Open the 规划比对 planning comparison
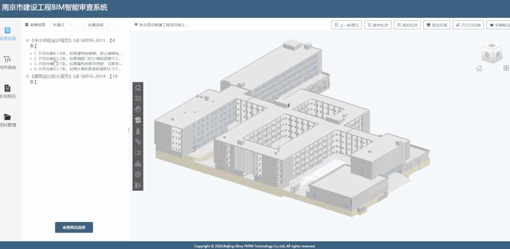The height and width of the screenshot is (249, 510). coord(407,25)
